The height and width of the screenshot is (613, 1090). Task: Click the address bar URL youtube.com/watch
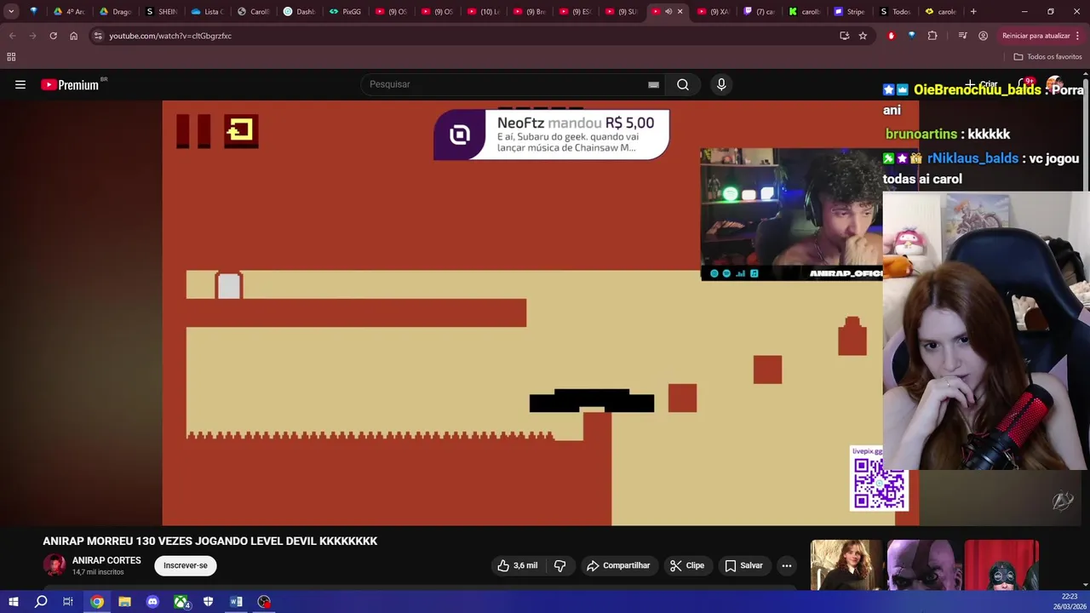pos(170,36)
